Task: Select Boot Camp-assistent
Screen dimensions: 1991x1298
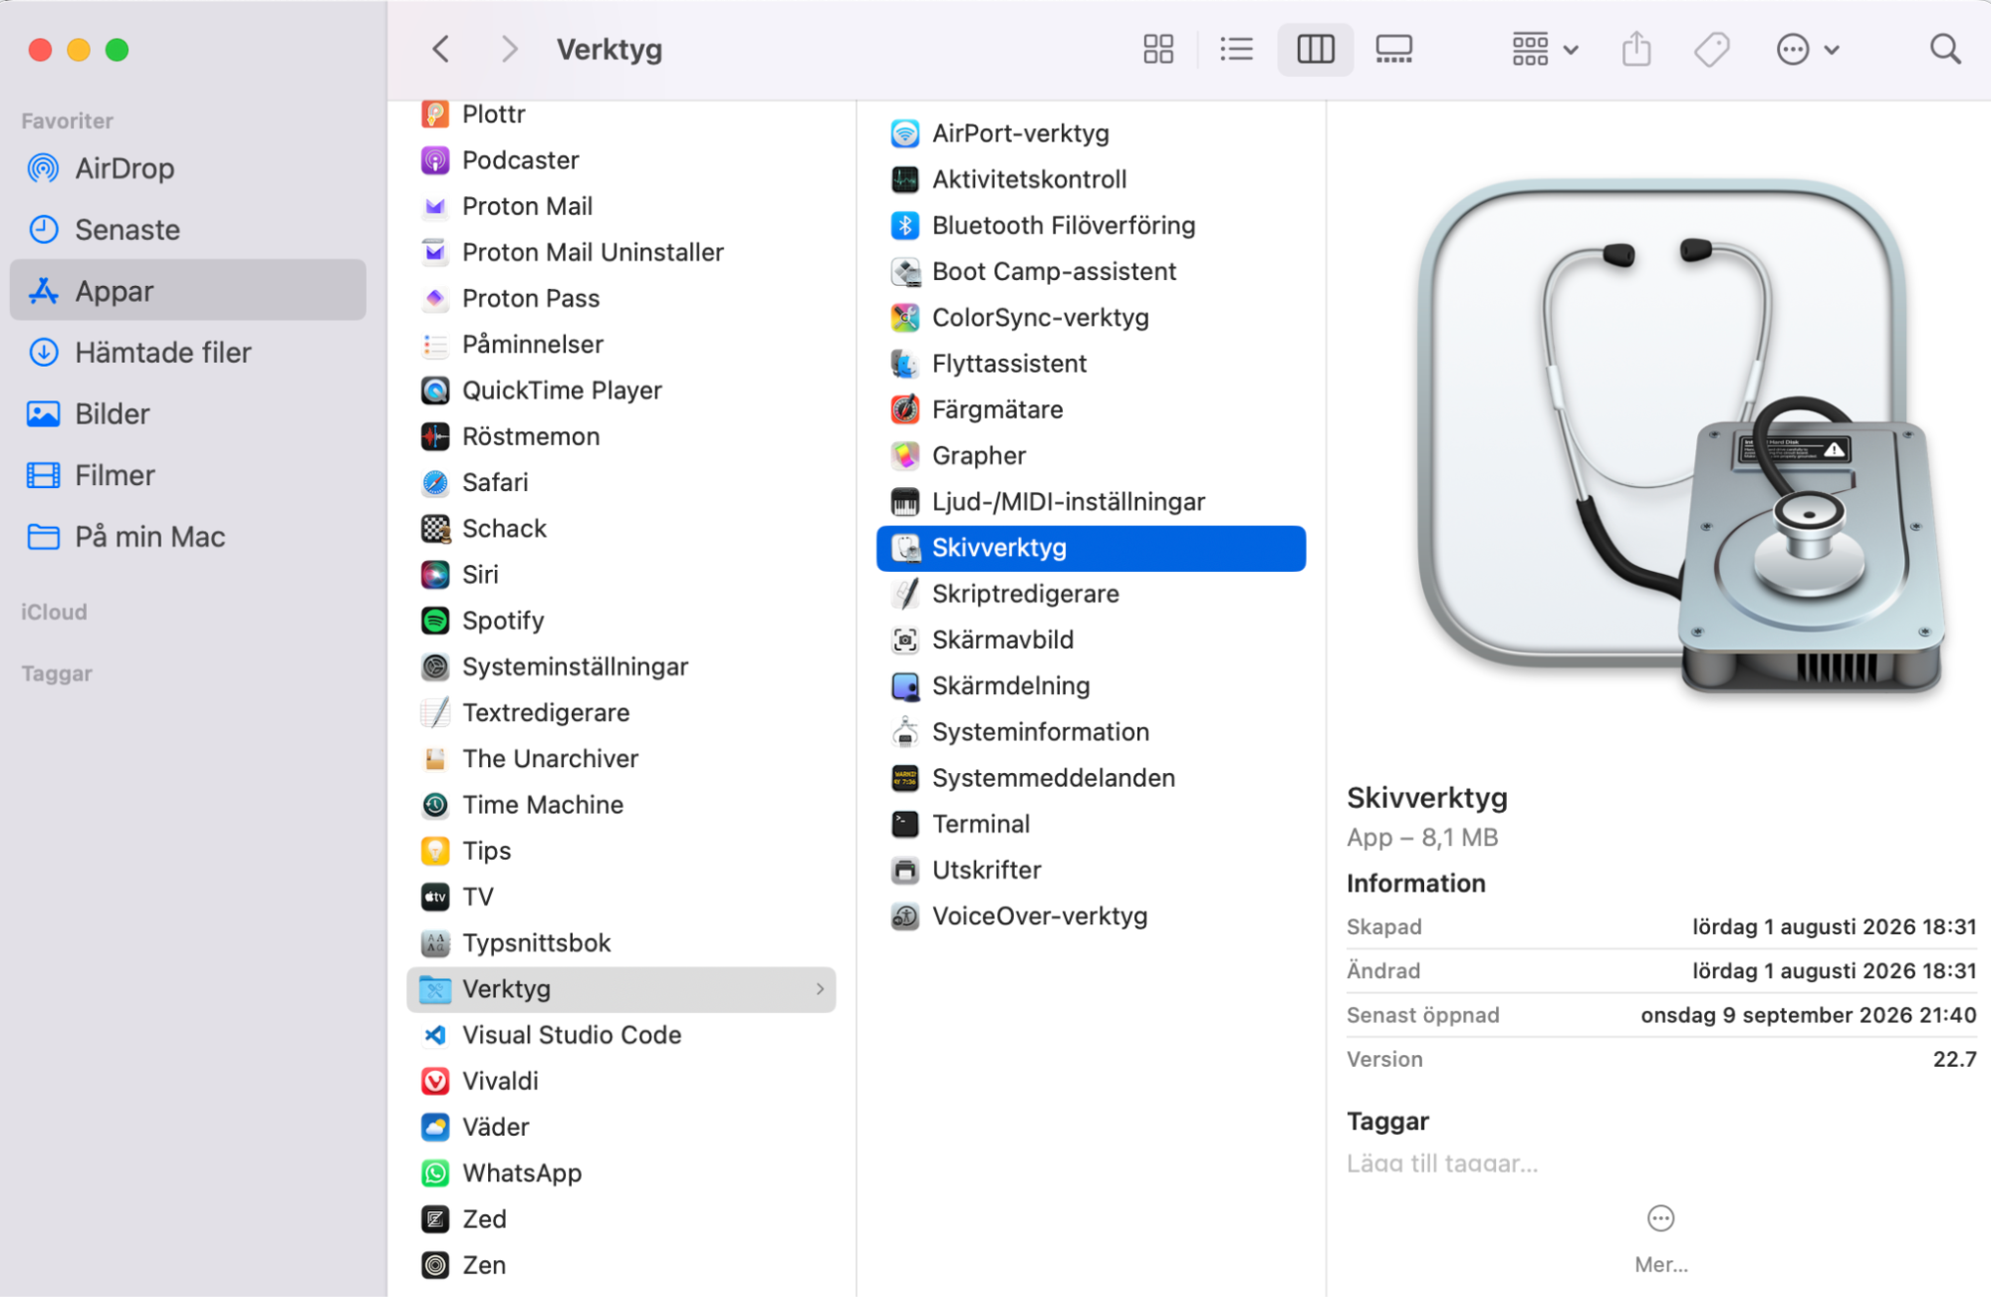Action: [1091, 271]
